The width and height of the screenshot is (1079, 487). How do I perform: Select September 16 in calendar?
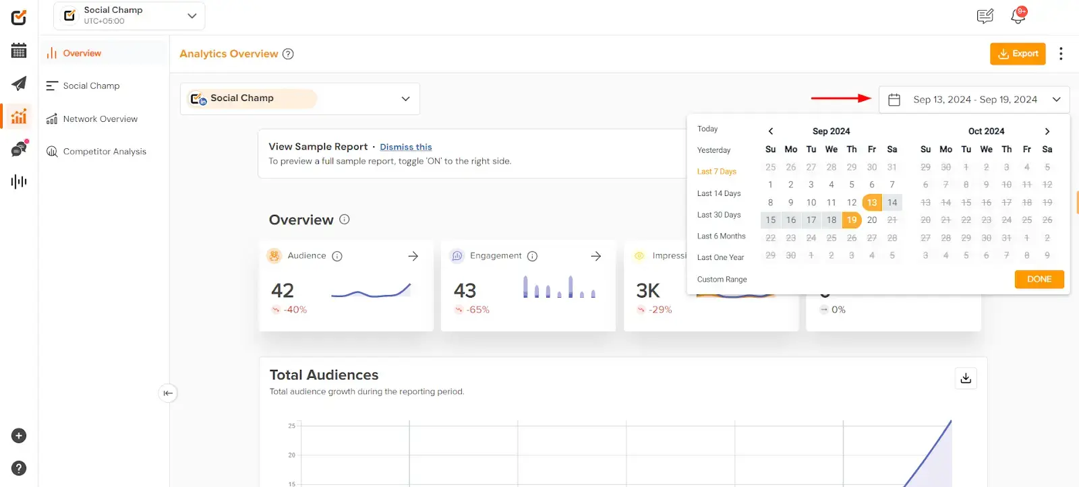791,220
